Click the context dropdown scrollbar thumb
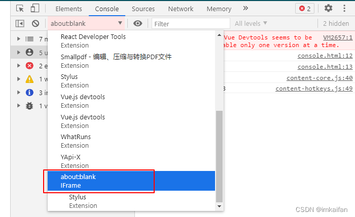355x217 pixels. pyautogui.click(x=219, y=156)
